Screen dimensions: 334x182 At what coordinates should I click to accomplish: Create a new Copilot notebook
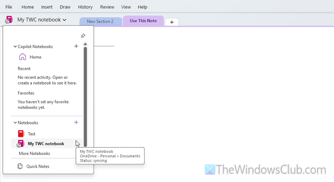(x=76, y=46)
